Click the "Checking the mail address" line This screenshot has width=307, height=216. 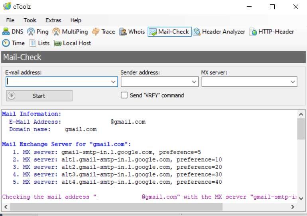[x=150, y=197]
